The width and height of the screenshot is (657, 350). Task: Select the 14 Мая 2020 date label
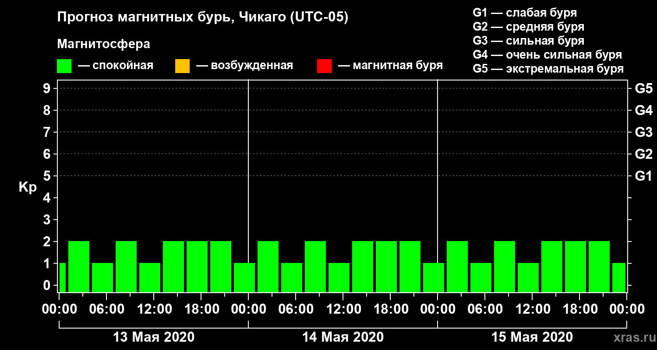[x=343, y=337]
